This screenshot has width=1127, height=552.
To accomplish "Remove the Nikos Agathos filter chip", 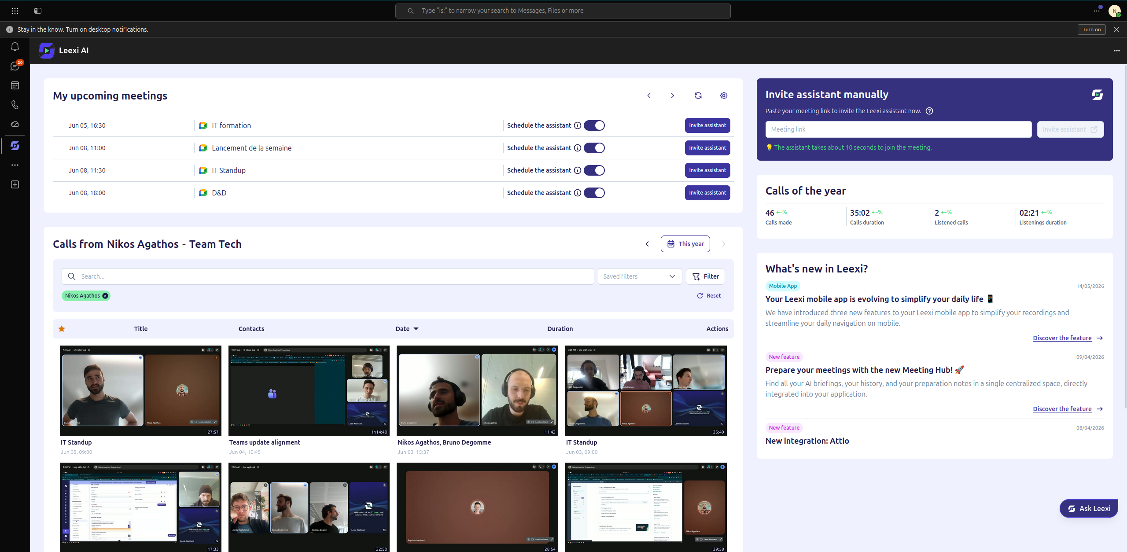I will tap(105, 296).
